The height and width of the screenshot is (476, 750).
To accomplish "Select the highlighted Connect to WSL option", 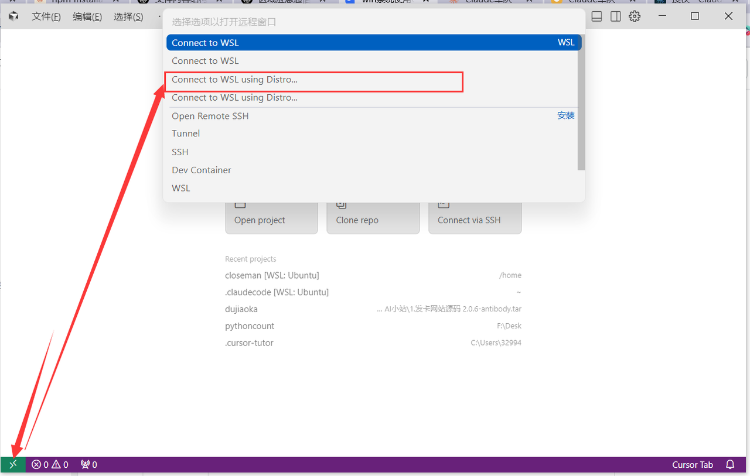I will tap(374, 43).
